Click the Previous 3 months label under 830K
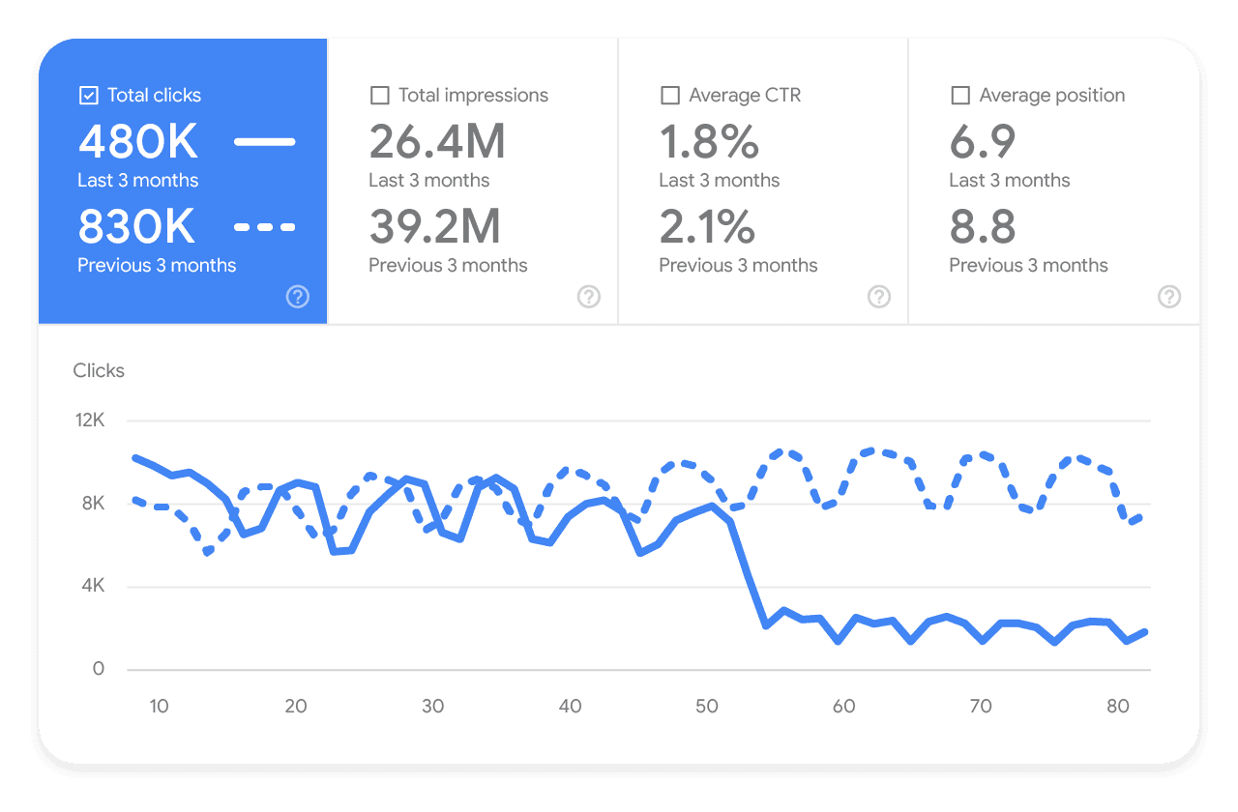Image resolution: width=1238 pixels, height=812 pixels. point(157,265)
